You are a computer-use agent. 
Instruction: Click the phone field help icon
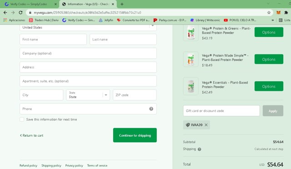(x=151, y=109)
